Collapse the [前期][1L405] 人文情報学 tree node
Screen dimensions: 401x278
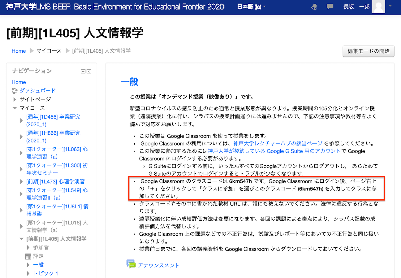point(21,239)
